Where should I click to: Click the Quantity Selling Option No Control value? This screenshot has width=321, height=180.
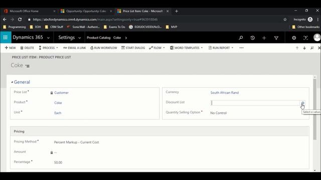click(219, 113)
